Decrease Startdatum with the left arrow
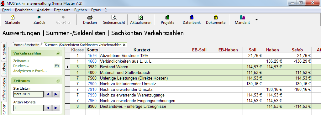The width and height of the screenshot is (321, 115). tap(48, 94)
